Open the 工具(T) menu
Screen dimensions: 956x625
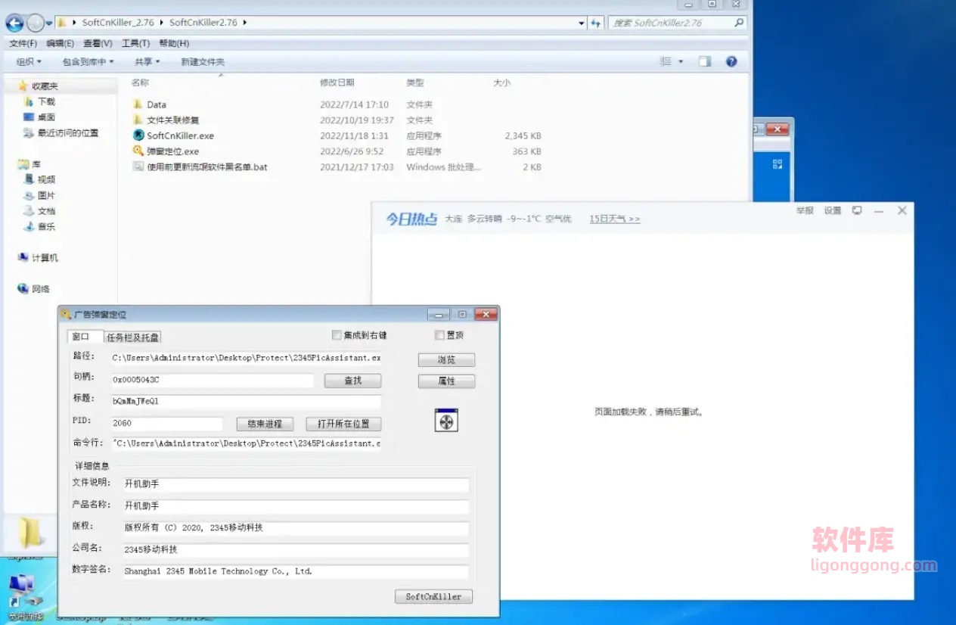pos(135,43)
